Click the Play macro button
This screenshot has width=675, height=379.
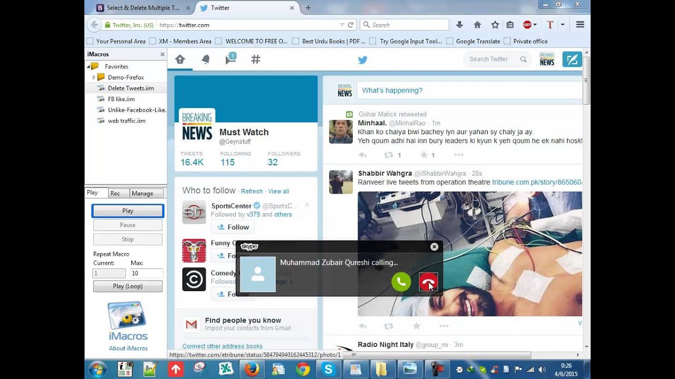tap(128, 211)
